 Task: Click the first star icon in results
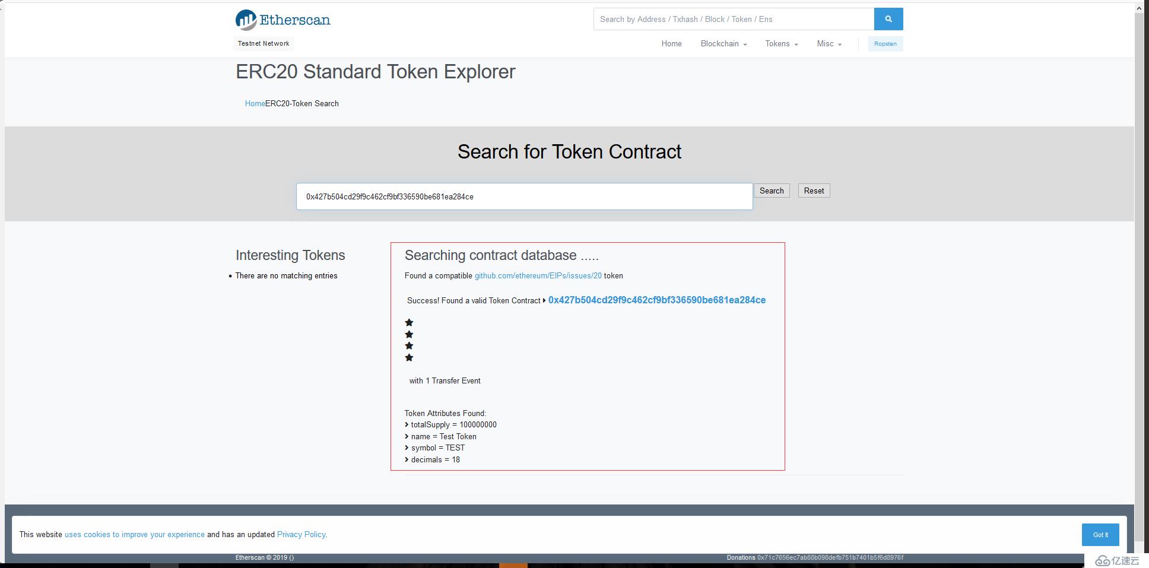point(409,323)
